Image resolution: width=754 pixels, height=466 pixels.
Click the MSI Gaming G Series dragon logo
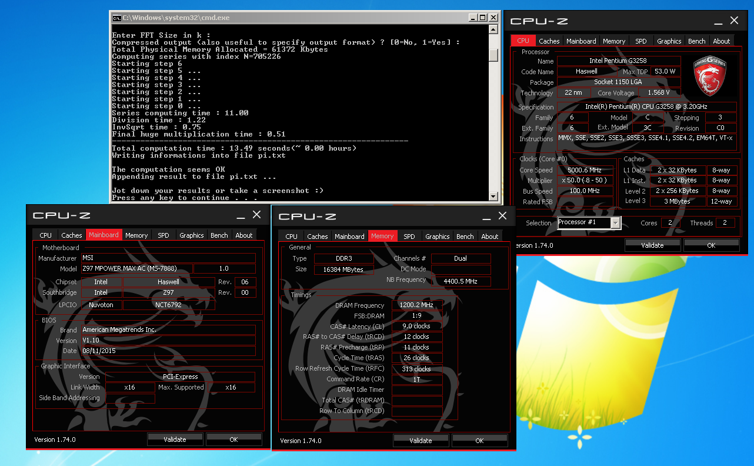[x=710, y=76]
